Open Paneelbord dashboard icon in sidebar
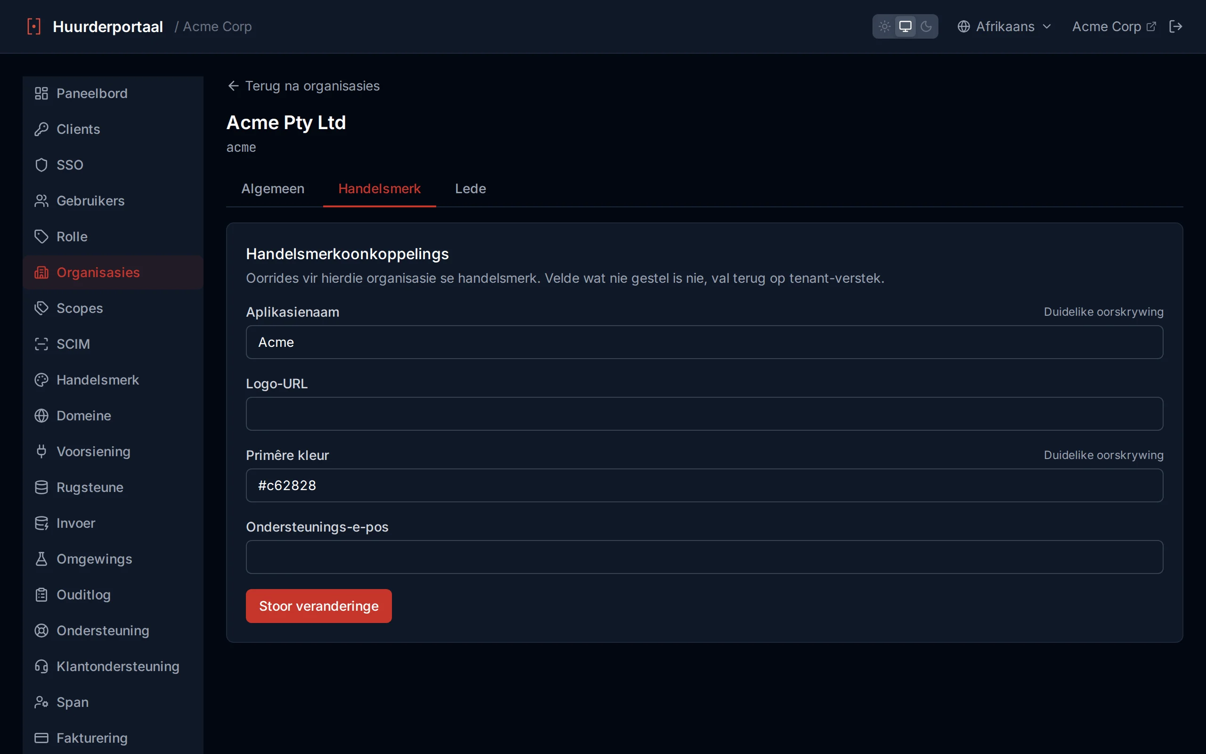Screen dimensions: 1206x754 (x=41, y=93)
